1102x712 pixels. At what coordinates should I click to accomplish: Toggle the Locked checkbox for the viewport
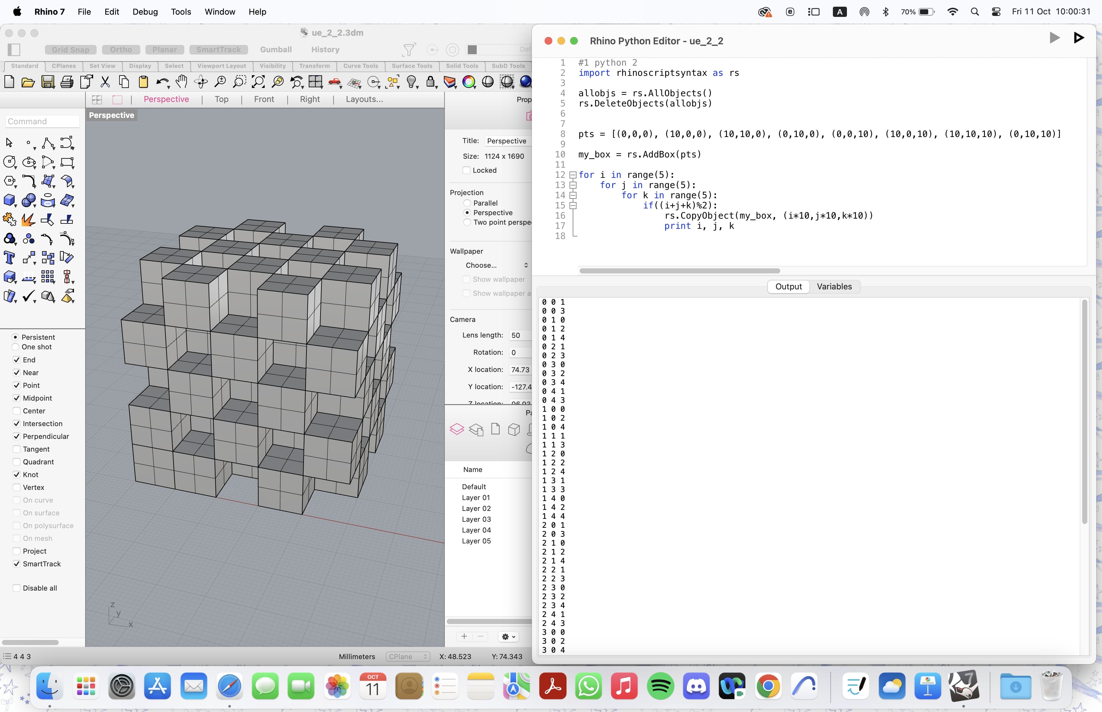click(467, 170)
